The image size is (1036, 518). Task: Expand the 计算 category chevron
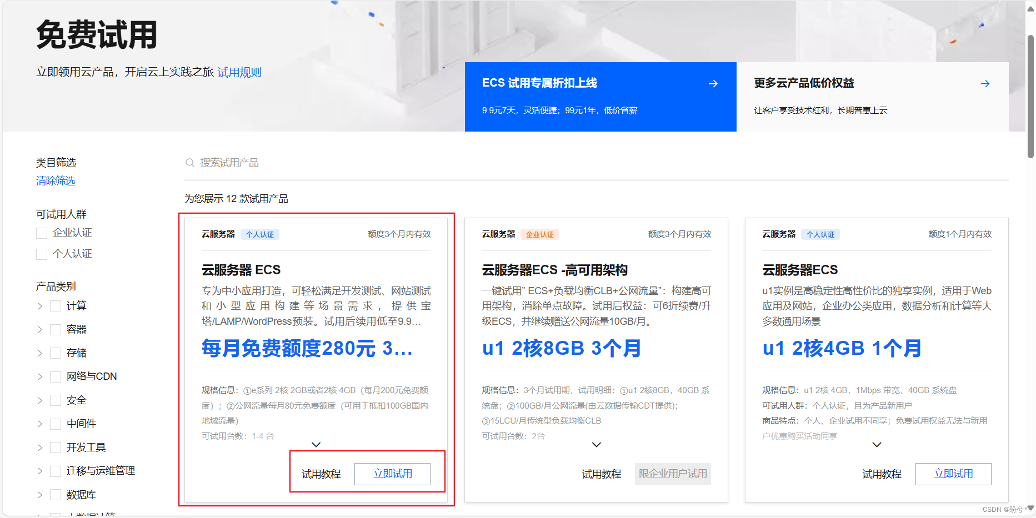39,306
